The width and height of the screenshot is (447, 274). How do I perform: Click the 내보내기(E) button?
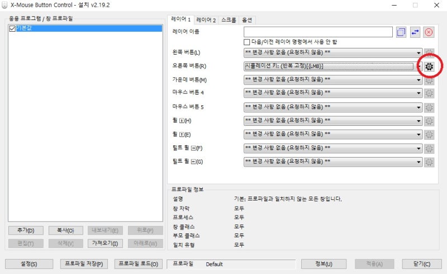click(105, 230)
